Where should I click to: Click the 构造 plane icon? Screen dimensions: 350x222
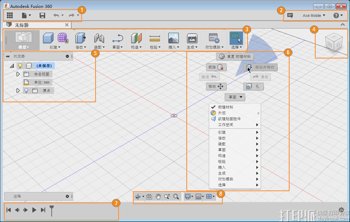point(136,38)
